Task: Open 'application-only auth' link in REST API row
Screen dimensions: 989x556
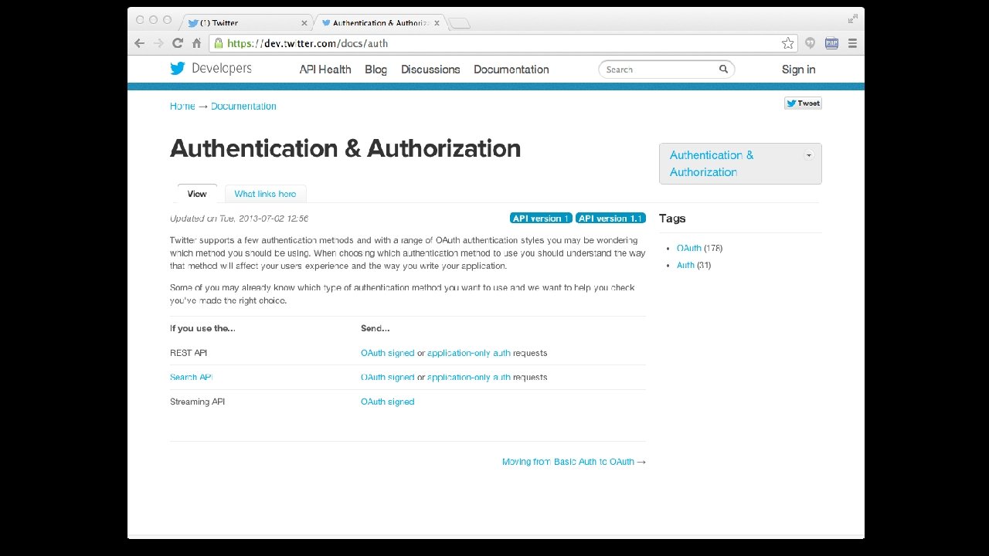Action: click(x=469, y=353)
